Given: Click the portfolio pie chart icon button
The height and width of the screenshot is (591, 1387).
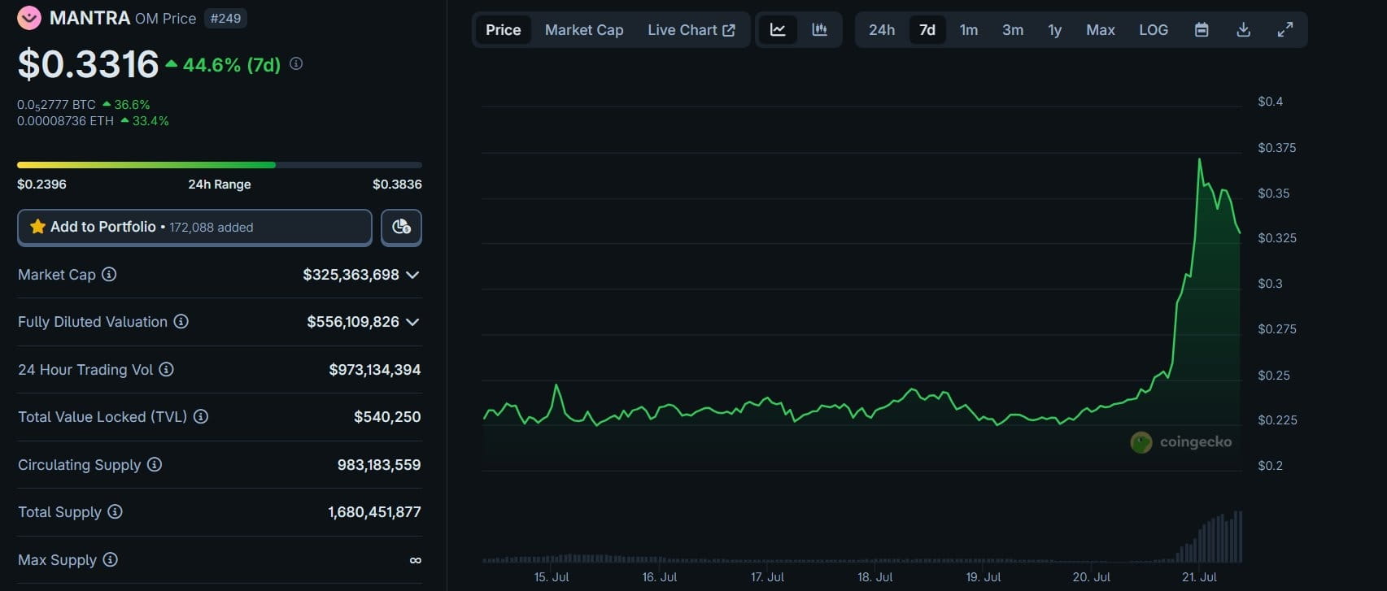Looking at the screenshot, I should [x=401, y=228].
